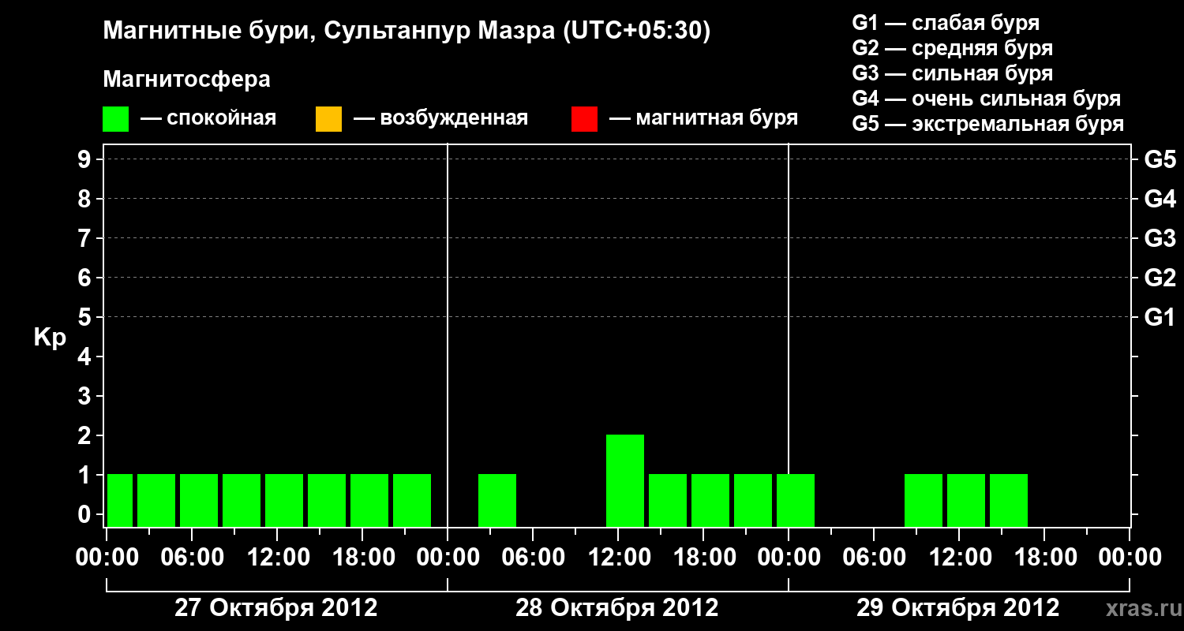Click the '— возбужденная' legend label

[440, 119]
